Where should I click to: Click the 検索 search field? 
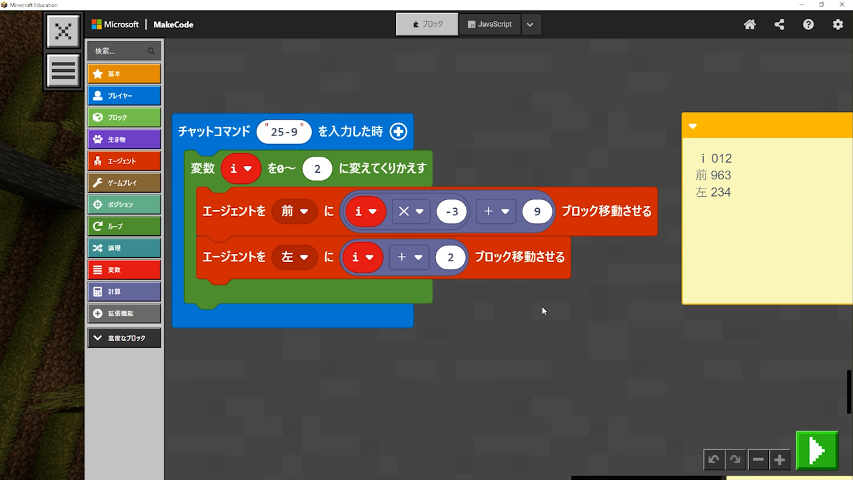[120, 51]
